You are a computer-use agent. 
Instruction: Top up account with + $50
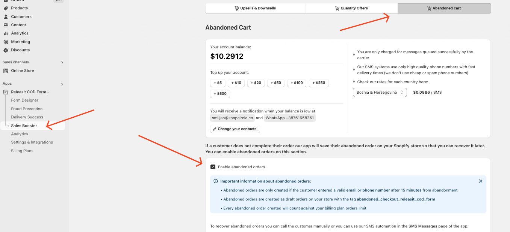(276, 83)
